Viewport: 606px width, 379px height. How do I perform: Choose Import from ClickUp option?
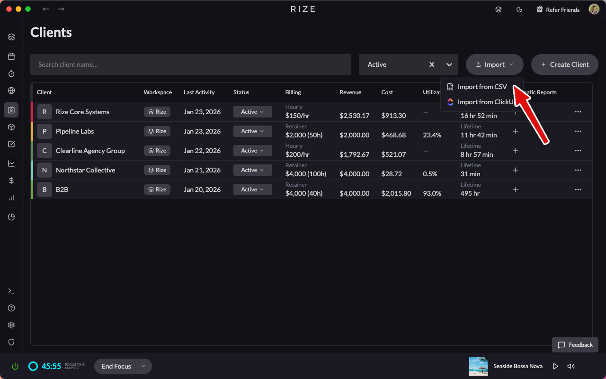click(481, 102)
